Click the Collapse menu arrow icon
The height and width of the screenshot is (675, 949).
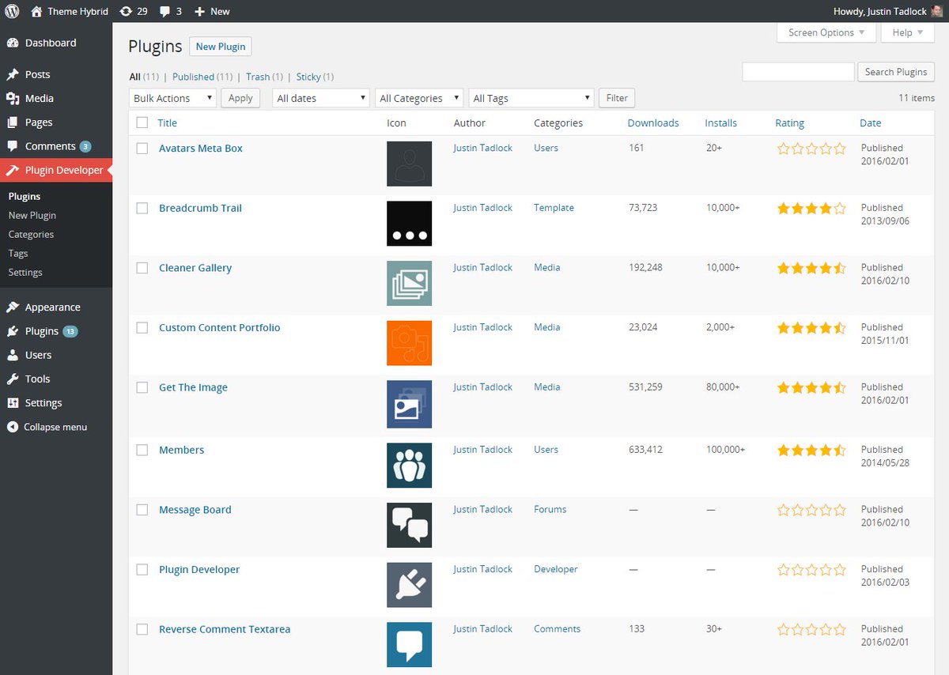tap(13, 427)
